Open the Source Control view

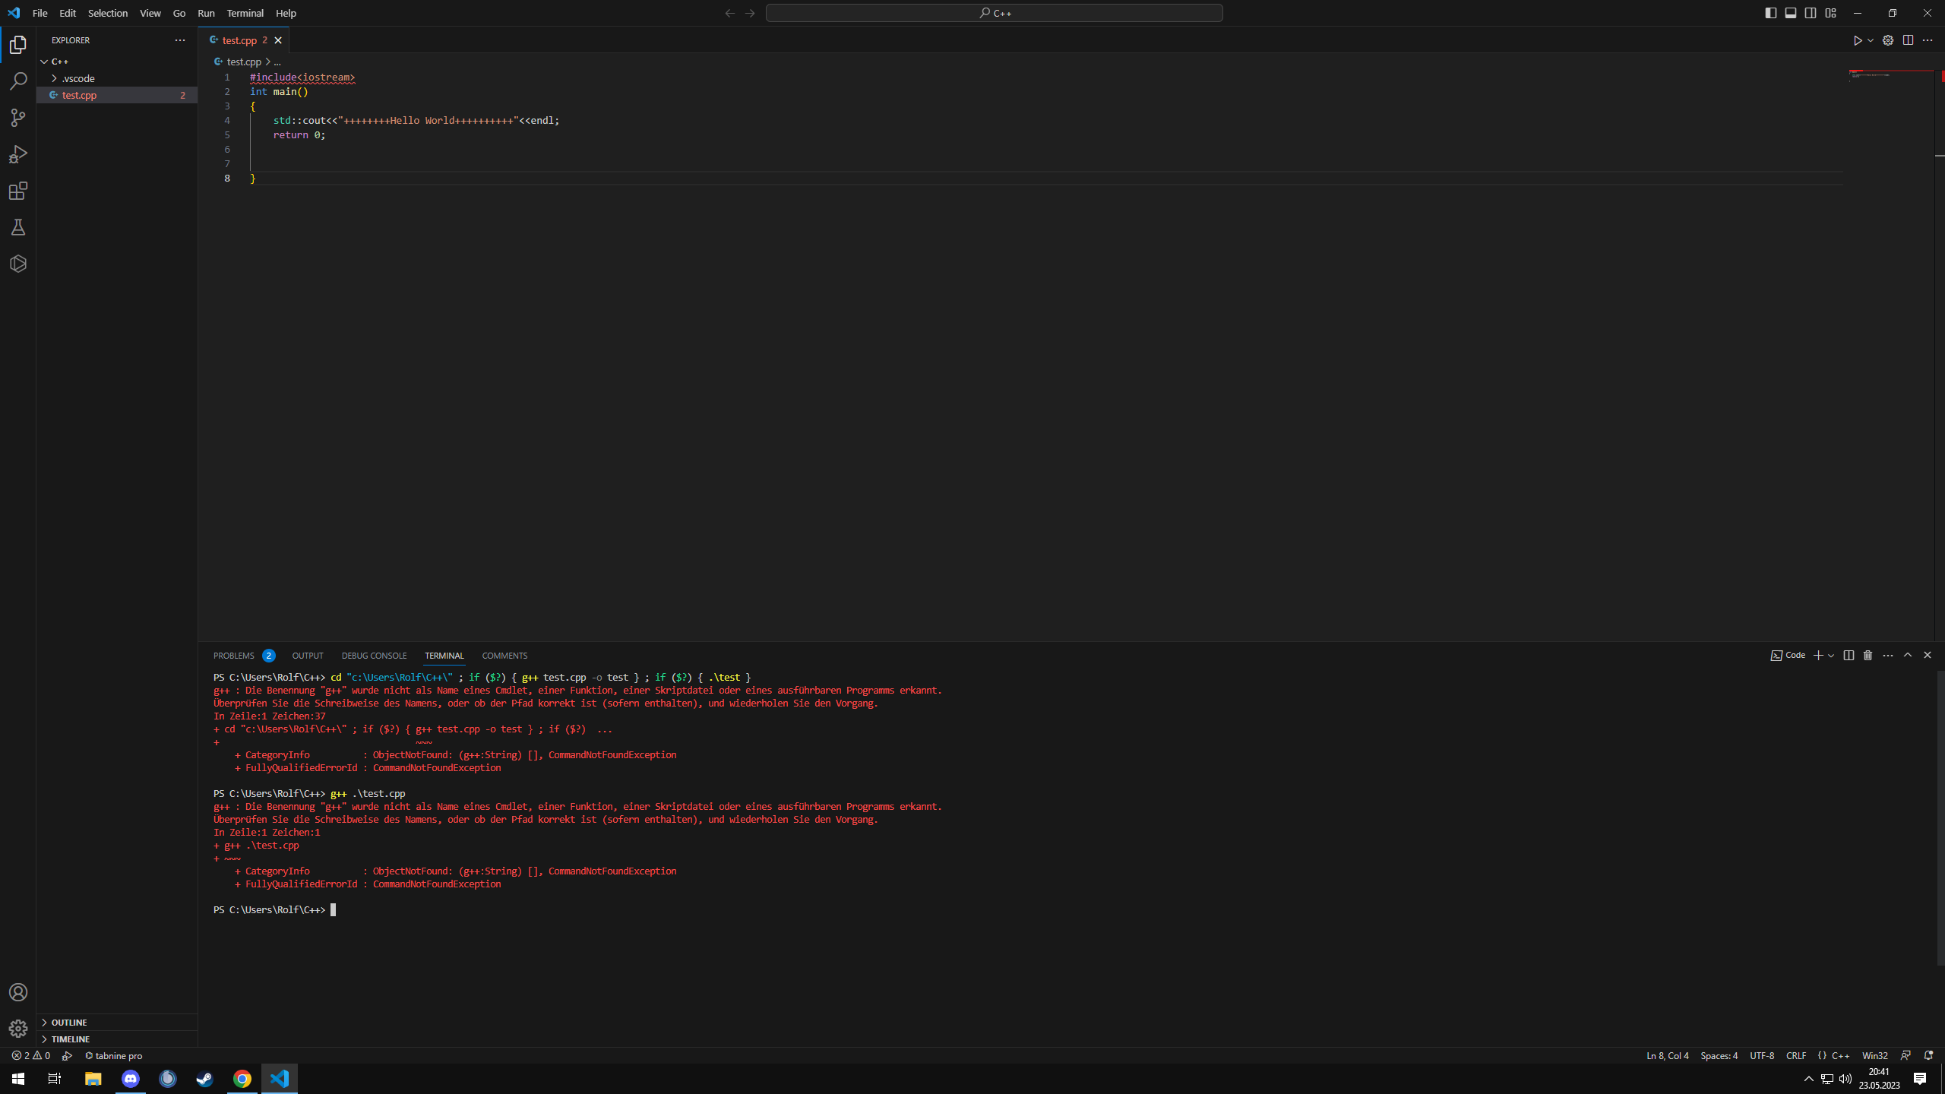click(18, 118)
